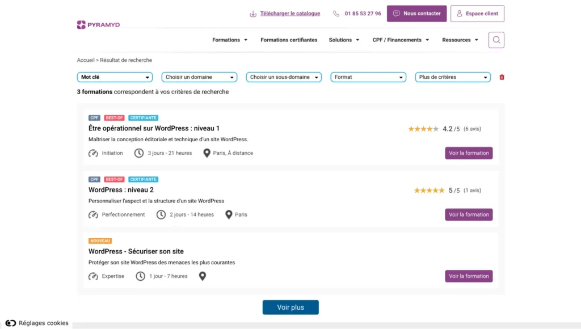Click the NOUVEAU badge

point(100,241)
